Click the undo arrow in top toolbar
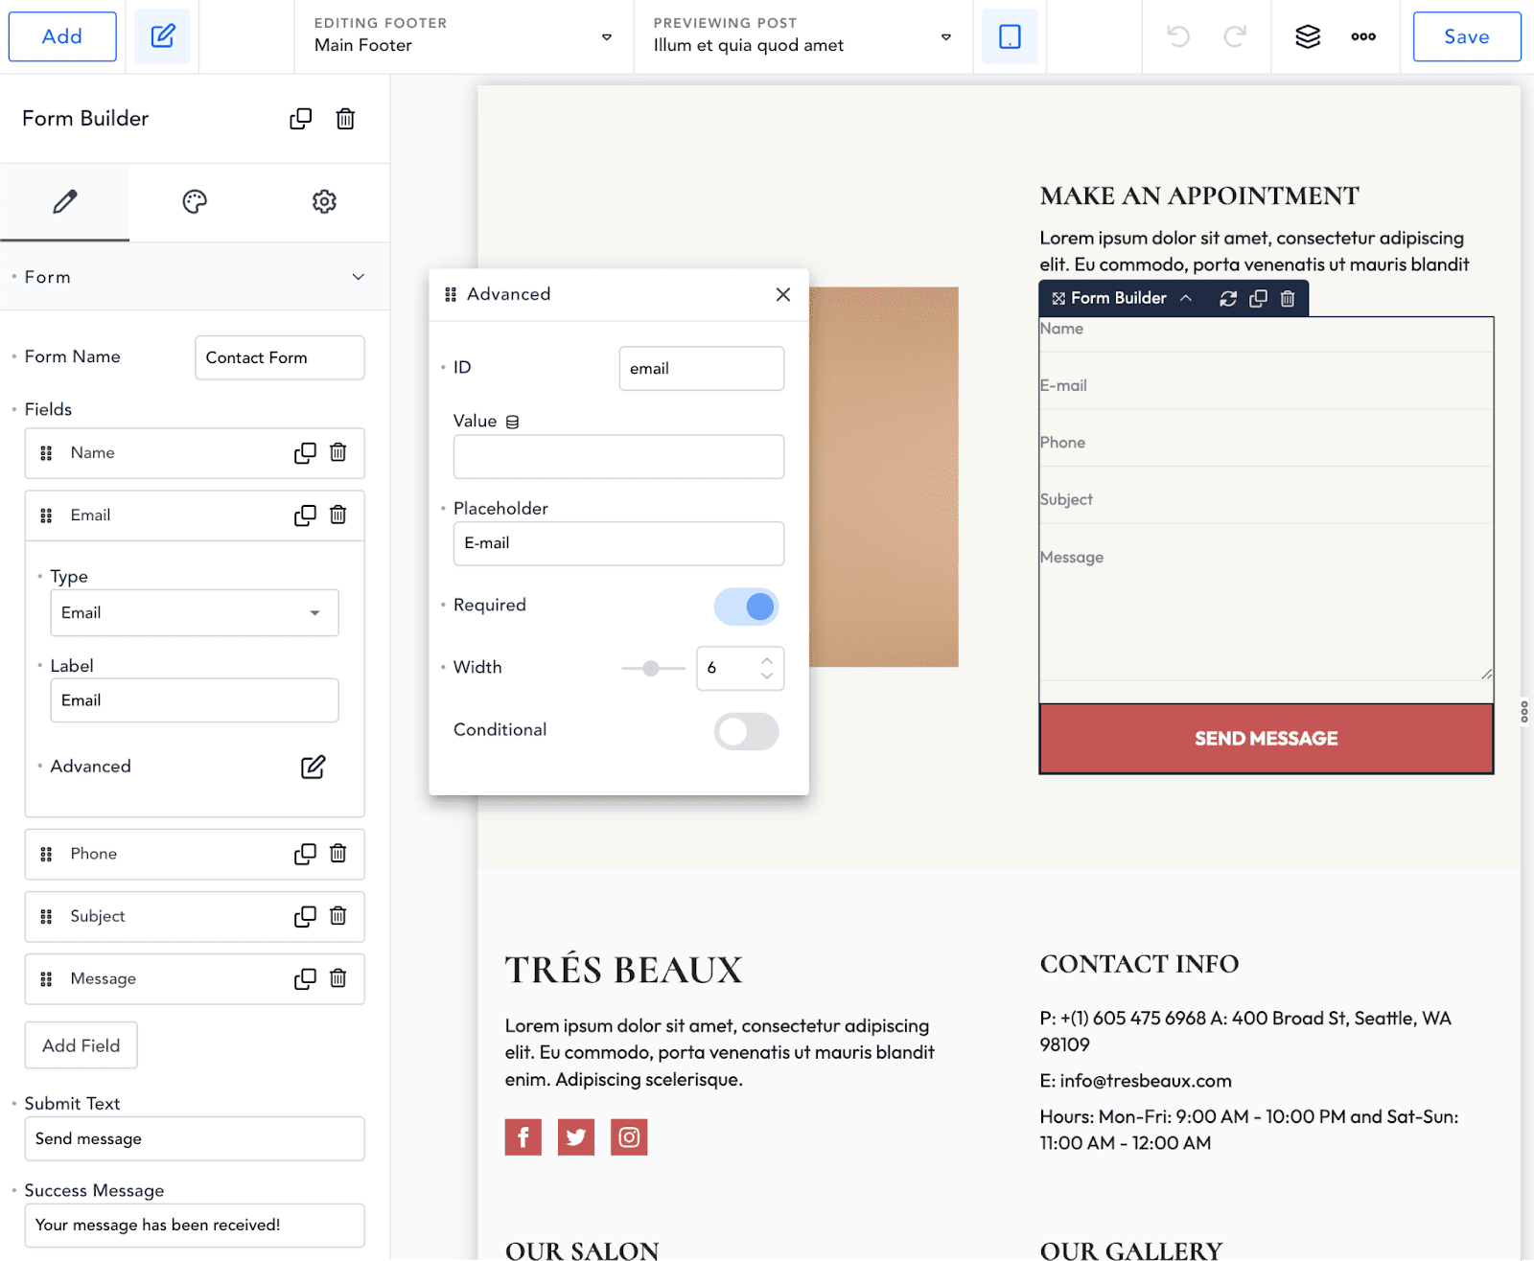1534x1261 pixels. click(1178, 36)
